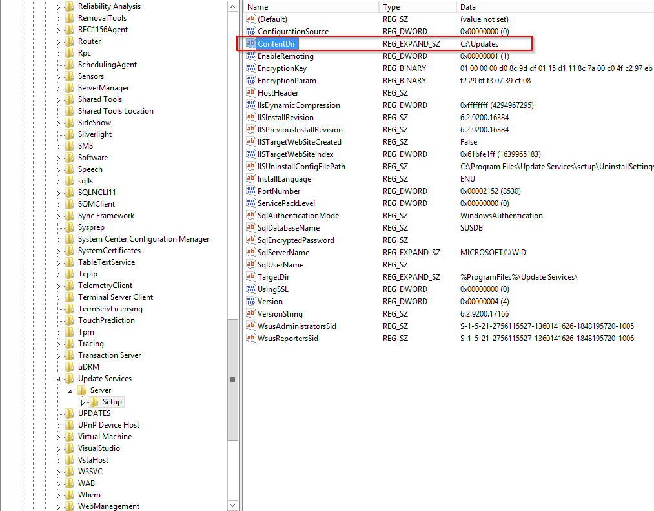The width and height of the screenshot is (654, 511).
Task: Expand the Reliability Analysis key
Action: pos(58,7)
